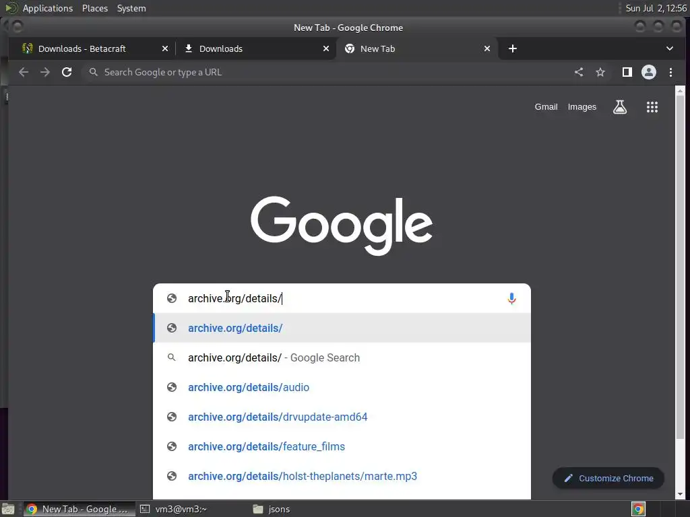Open the Google apps grid

652,107
